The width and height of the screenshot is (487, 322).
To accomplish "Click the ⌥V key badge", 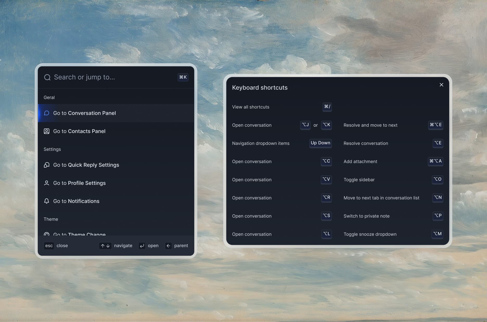I will click(326, 179).
